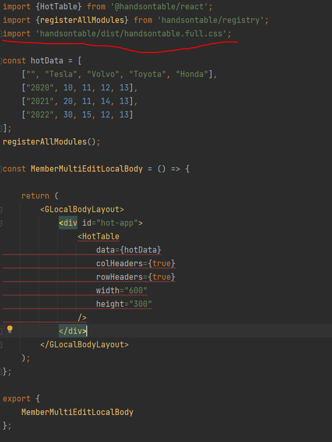Collapse code fold marker beside <GLocalBodyLayout> opening tag
Screen dimensions: 332x442
pyautogui.click(x=1, y=210)
